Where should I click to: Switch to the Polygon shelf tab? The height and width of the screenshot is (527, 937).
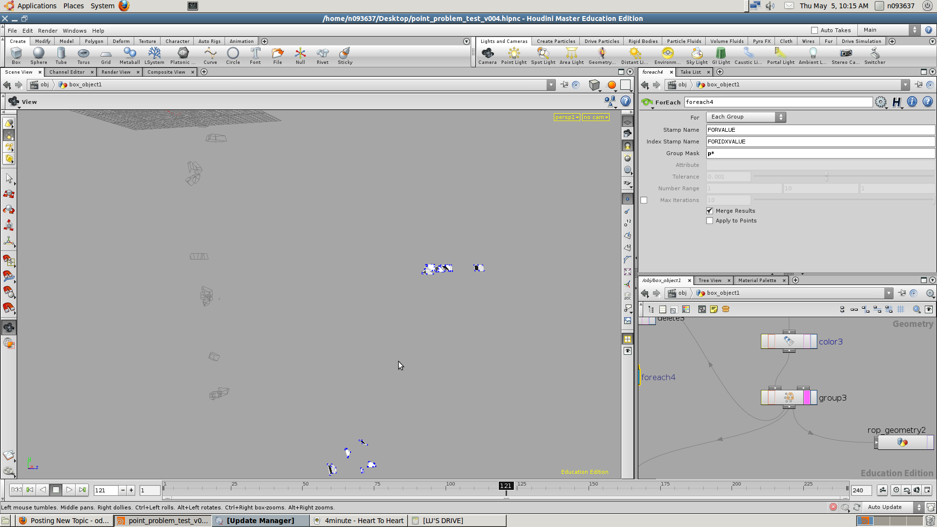(94, 41)
